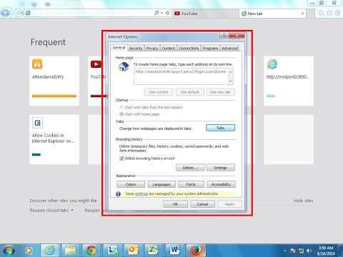This screenshot has height=257, width=343.
Task: Click OK in Internet Options
Action: [x=175, y=204]
